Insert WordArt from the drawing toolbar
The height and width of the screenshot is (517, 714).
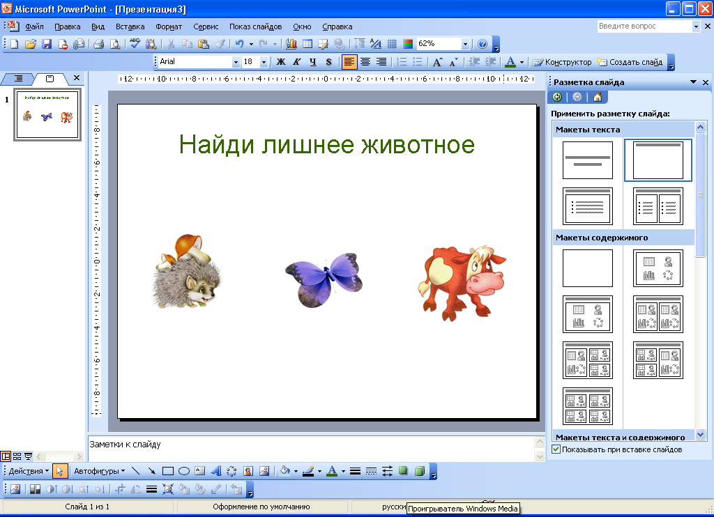[215, 472]
